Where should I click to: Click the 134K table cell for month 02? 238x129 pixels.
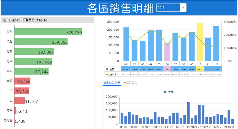coord(135,69)
